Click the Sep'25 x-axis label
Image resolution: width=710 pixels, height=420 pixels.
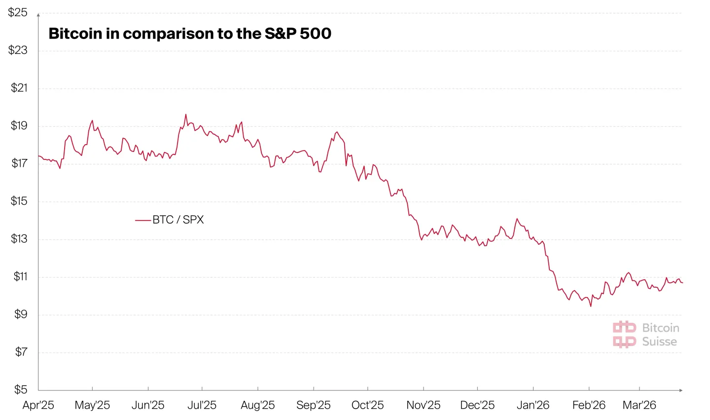(x=313, y=405)
